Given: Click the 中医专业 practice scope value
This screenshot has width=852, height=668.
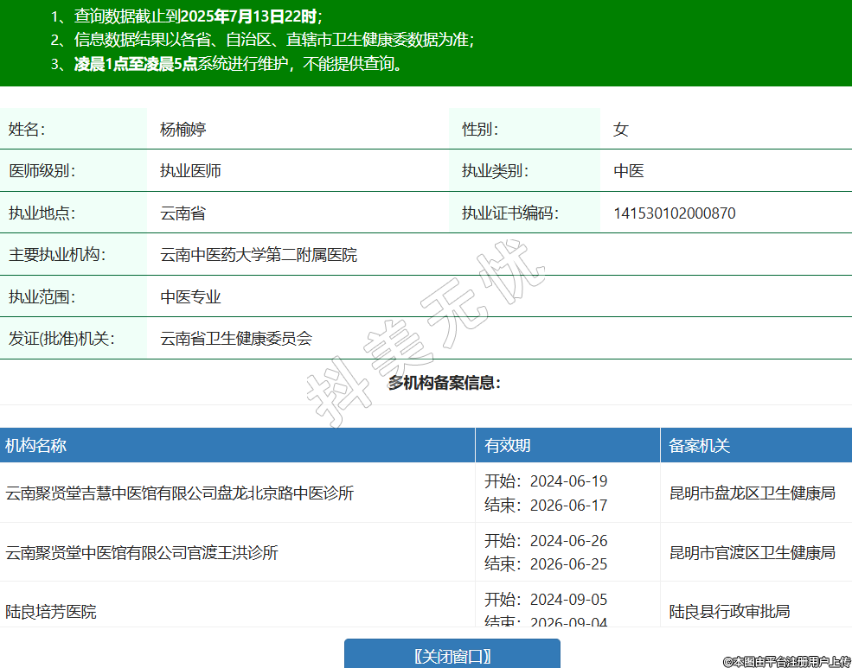Looking at the screenshot, I should coord(191,297).
